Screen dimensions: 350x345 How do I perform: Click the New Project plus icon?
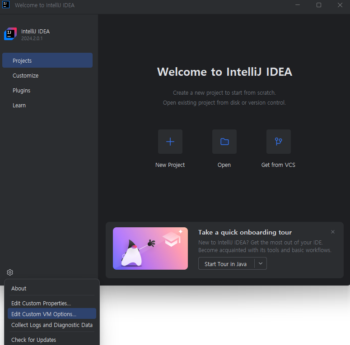click(x=170, y=142)
